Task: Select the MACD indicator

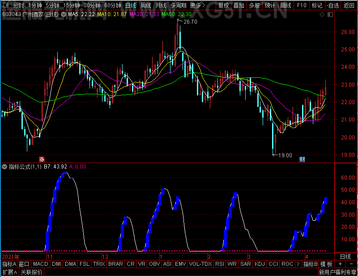Action: point(41,264)
